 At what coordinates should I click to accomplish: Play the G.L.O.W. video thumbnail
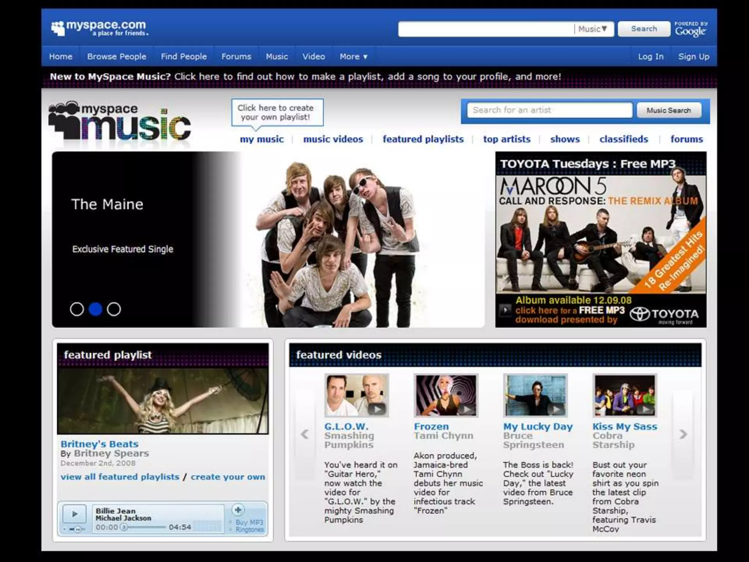pos(357,396)
